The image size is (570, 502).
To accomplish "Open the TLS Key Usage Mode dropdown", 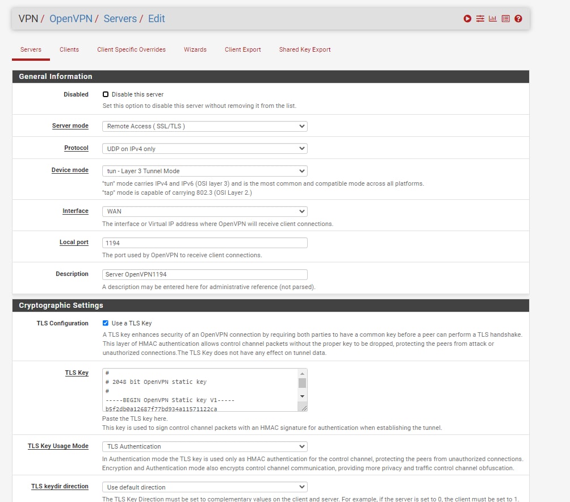I will [204, 446].
